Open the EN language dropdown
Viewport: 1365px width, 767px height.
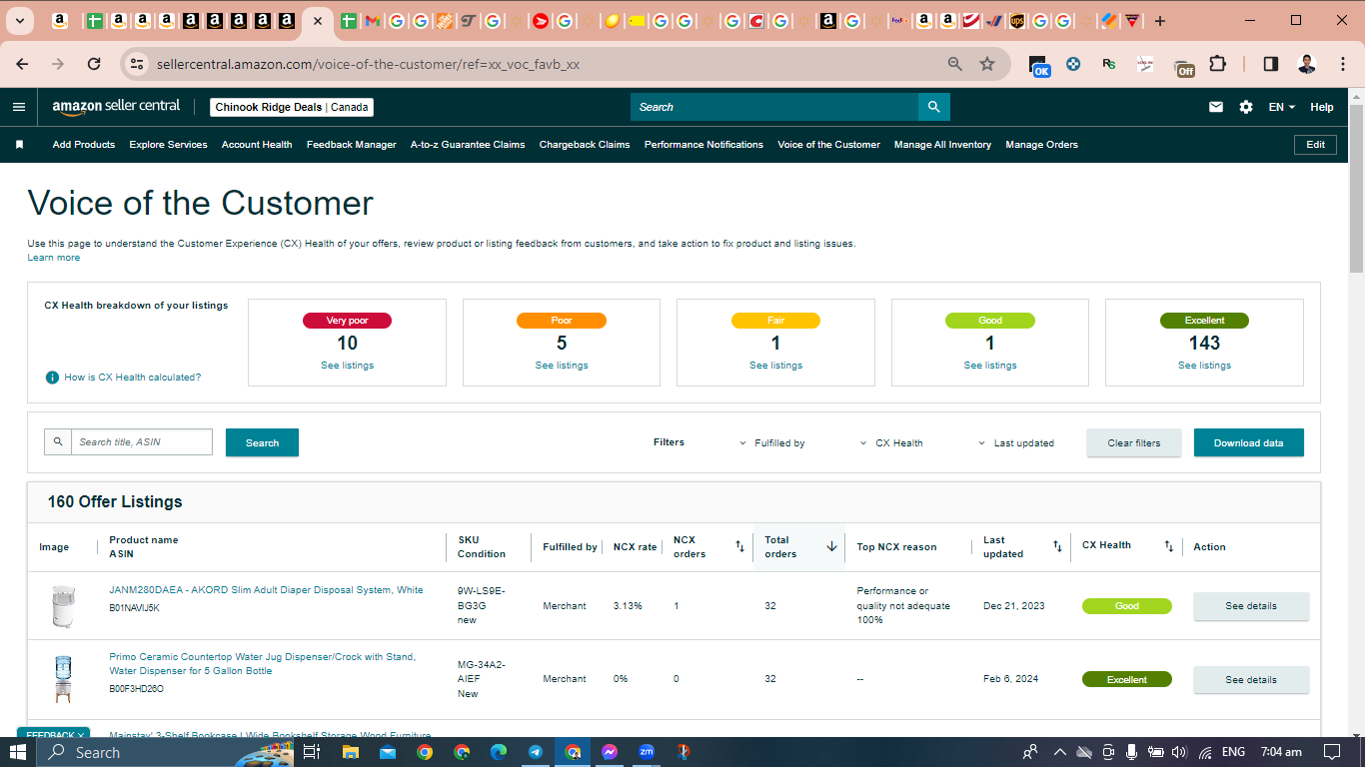tap(1281, 107)
